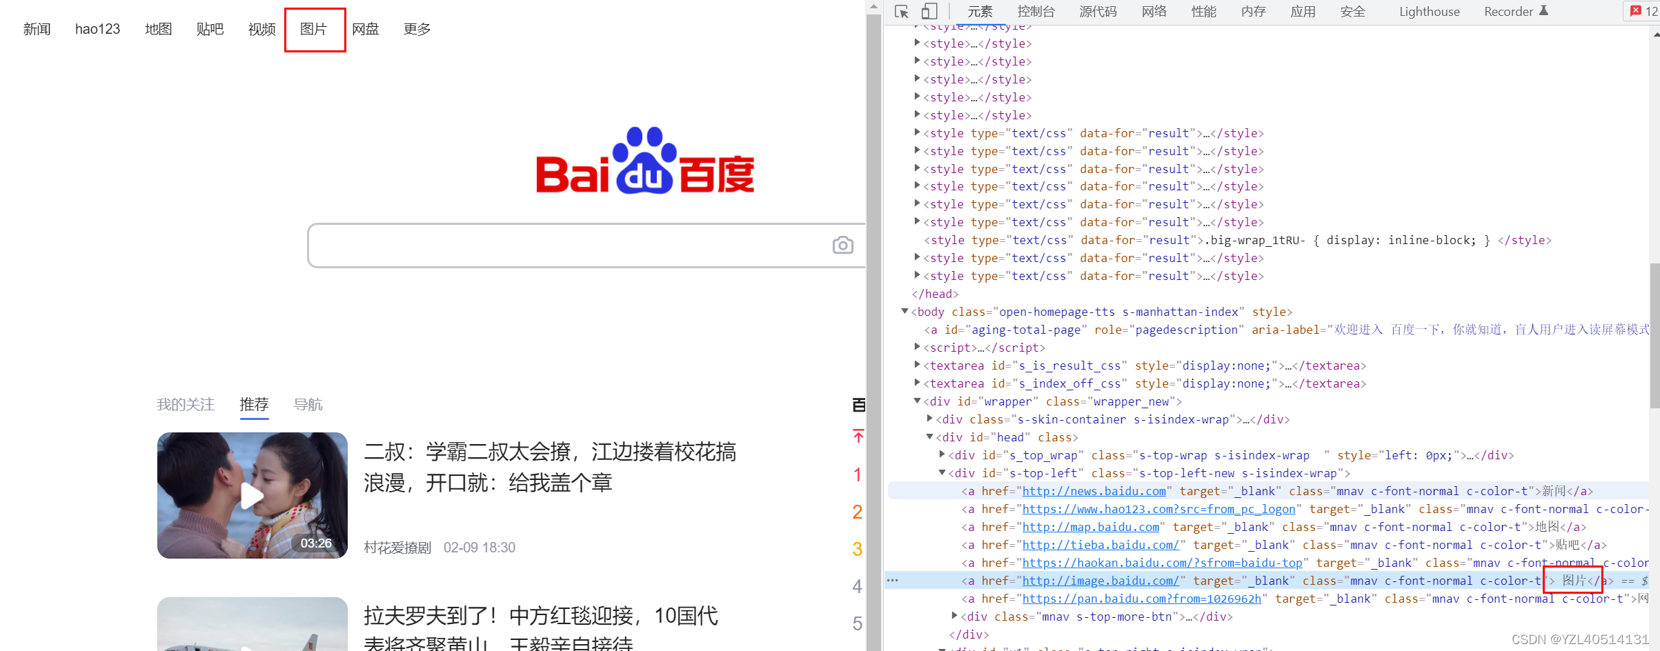The width and height of the screenshot is (1660, 651).
Task: Click the http://news.baidu.com href in DOM
Action: [x=1094, y=491]
